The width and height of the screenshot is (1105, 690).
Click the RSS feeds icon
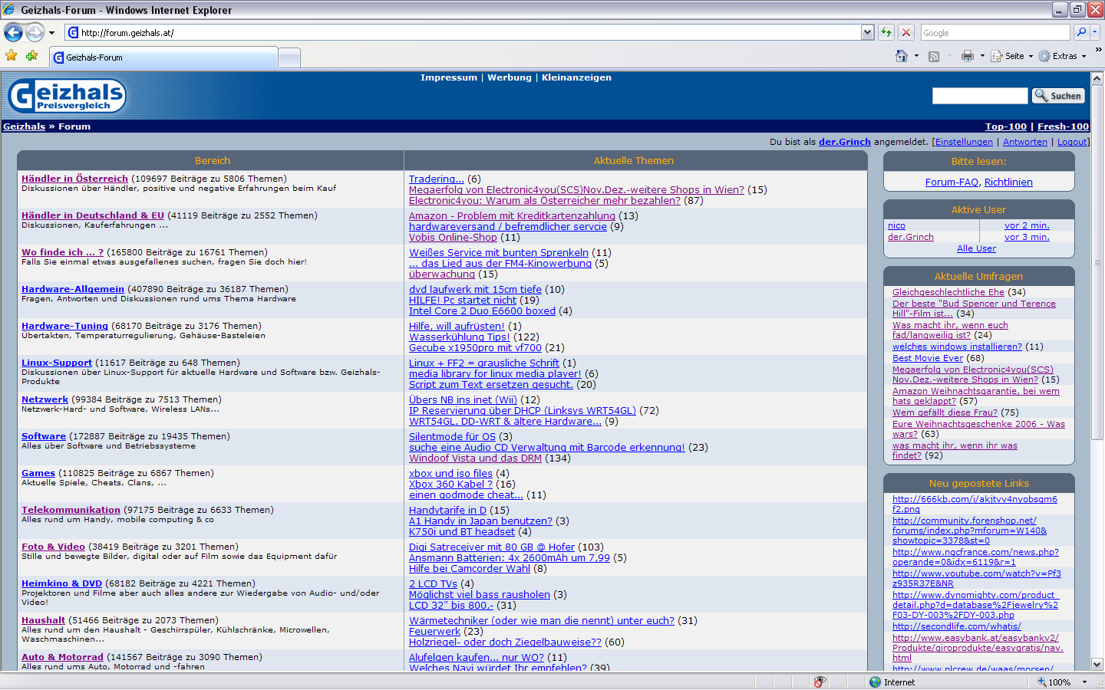(934, 56)
